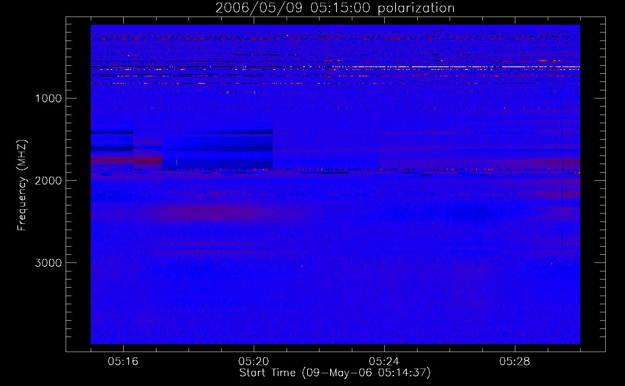Click the 05:16 time tick label

123,362
